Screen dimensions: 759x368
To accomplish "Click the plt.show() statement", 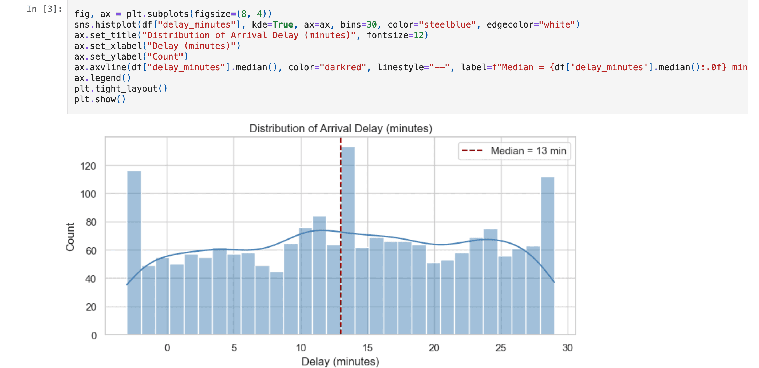I will click(100, 99).
